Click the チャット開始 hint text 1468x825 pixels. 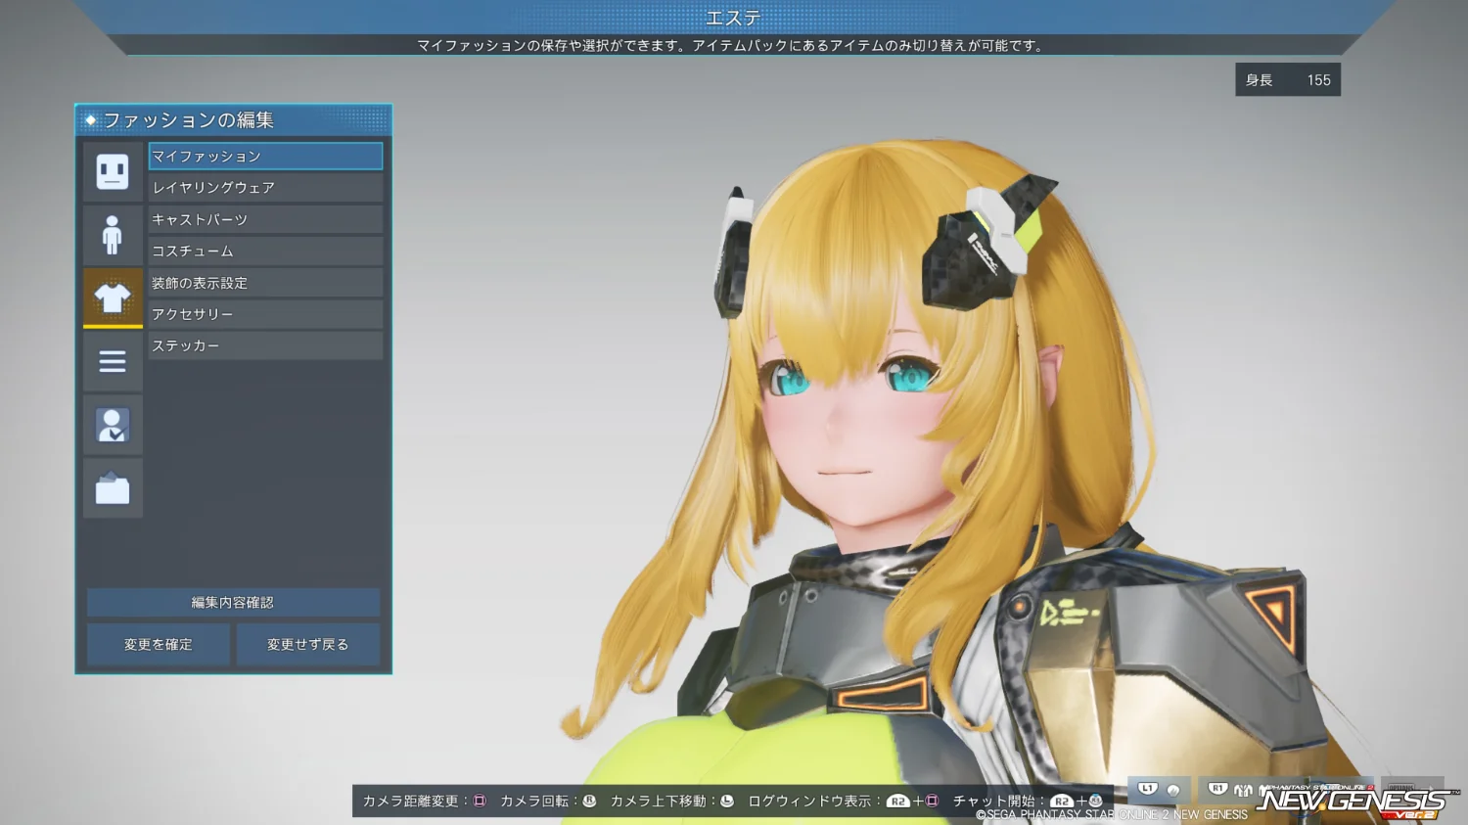coord(994,801)
